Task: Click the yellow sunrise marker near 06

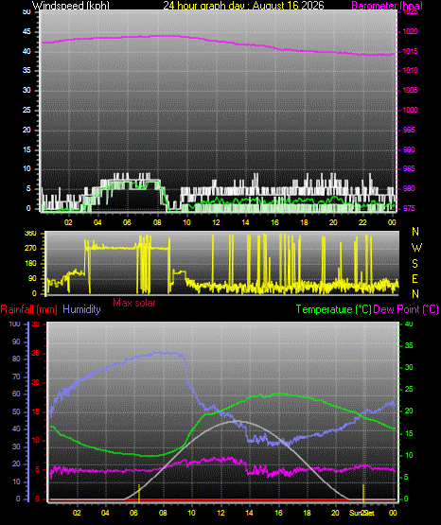Action: click(x=139, y=494)
